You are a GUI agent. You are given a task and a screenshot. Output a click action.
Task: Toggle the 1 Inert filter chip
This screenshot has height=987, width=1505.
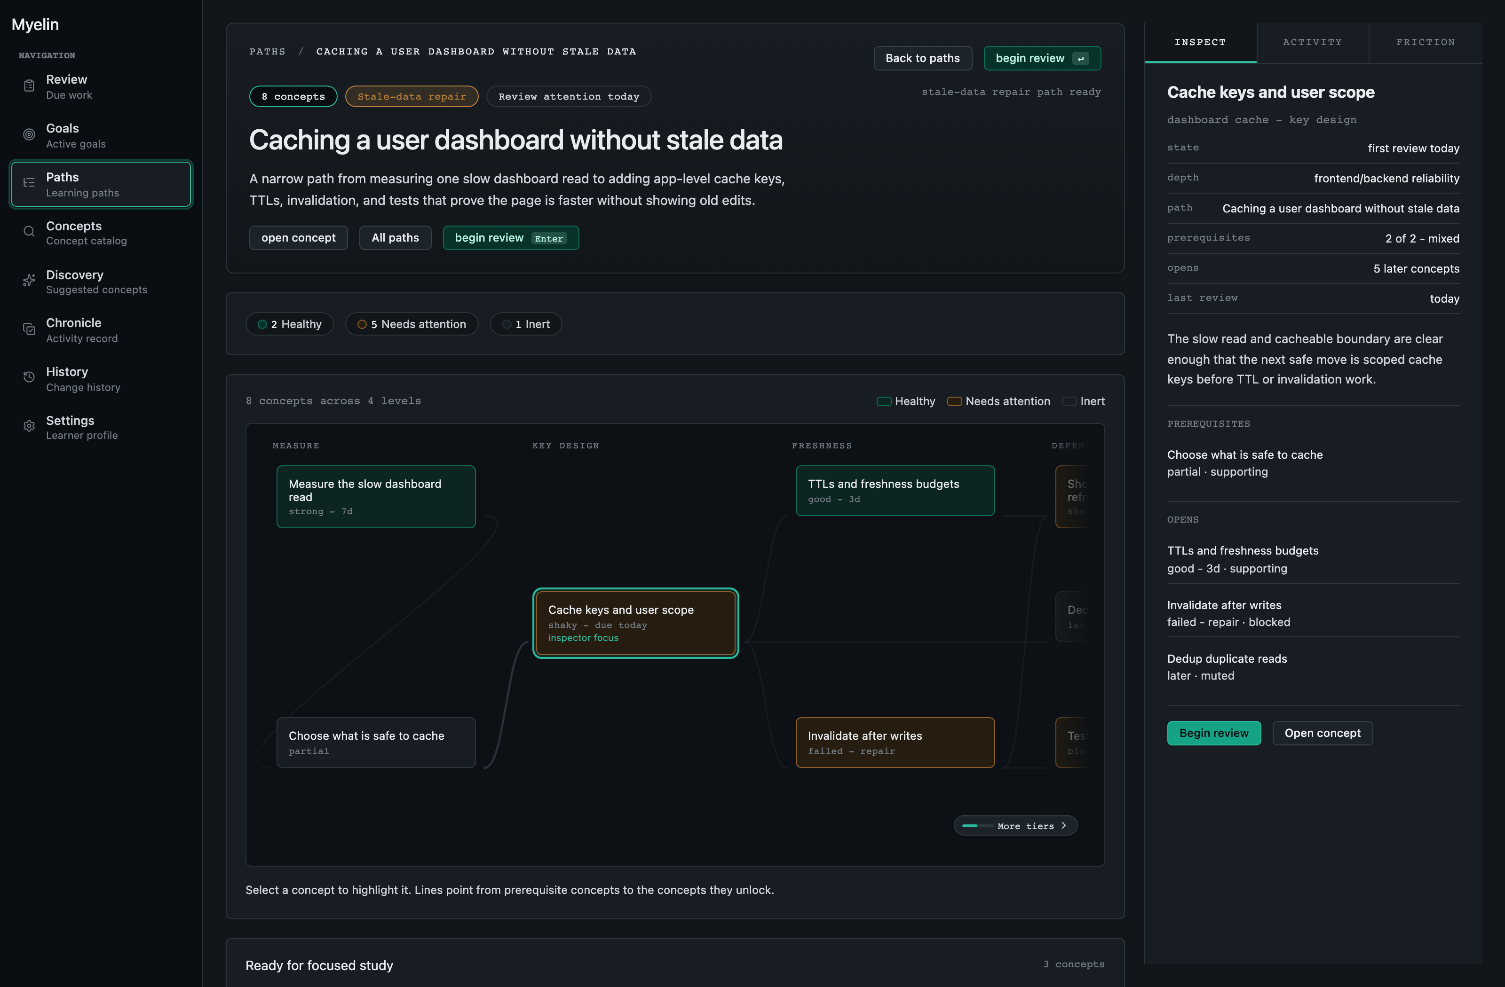pyautogui.click(x=526, y=324)
